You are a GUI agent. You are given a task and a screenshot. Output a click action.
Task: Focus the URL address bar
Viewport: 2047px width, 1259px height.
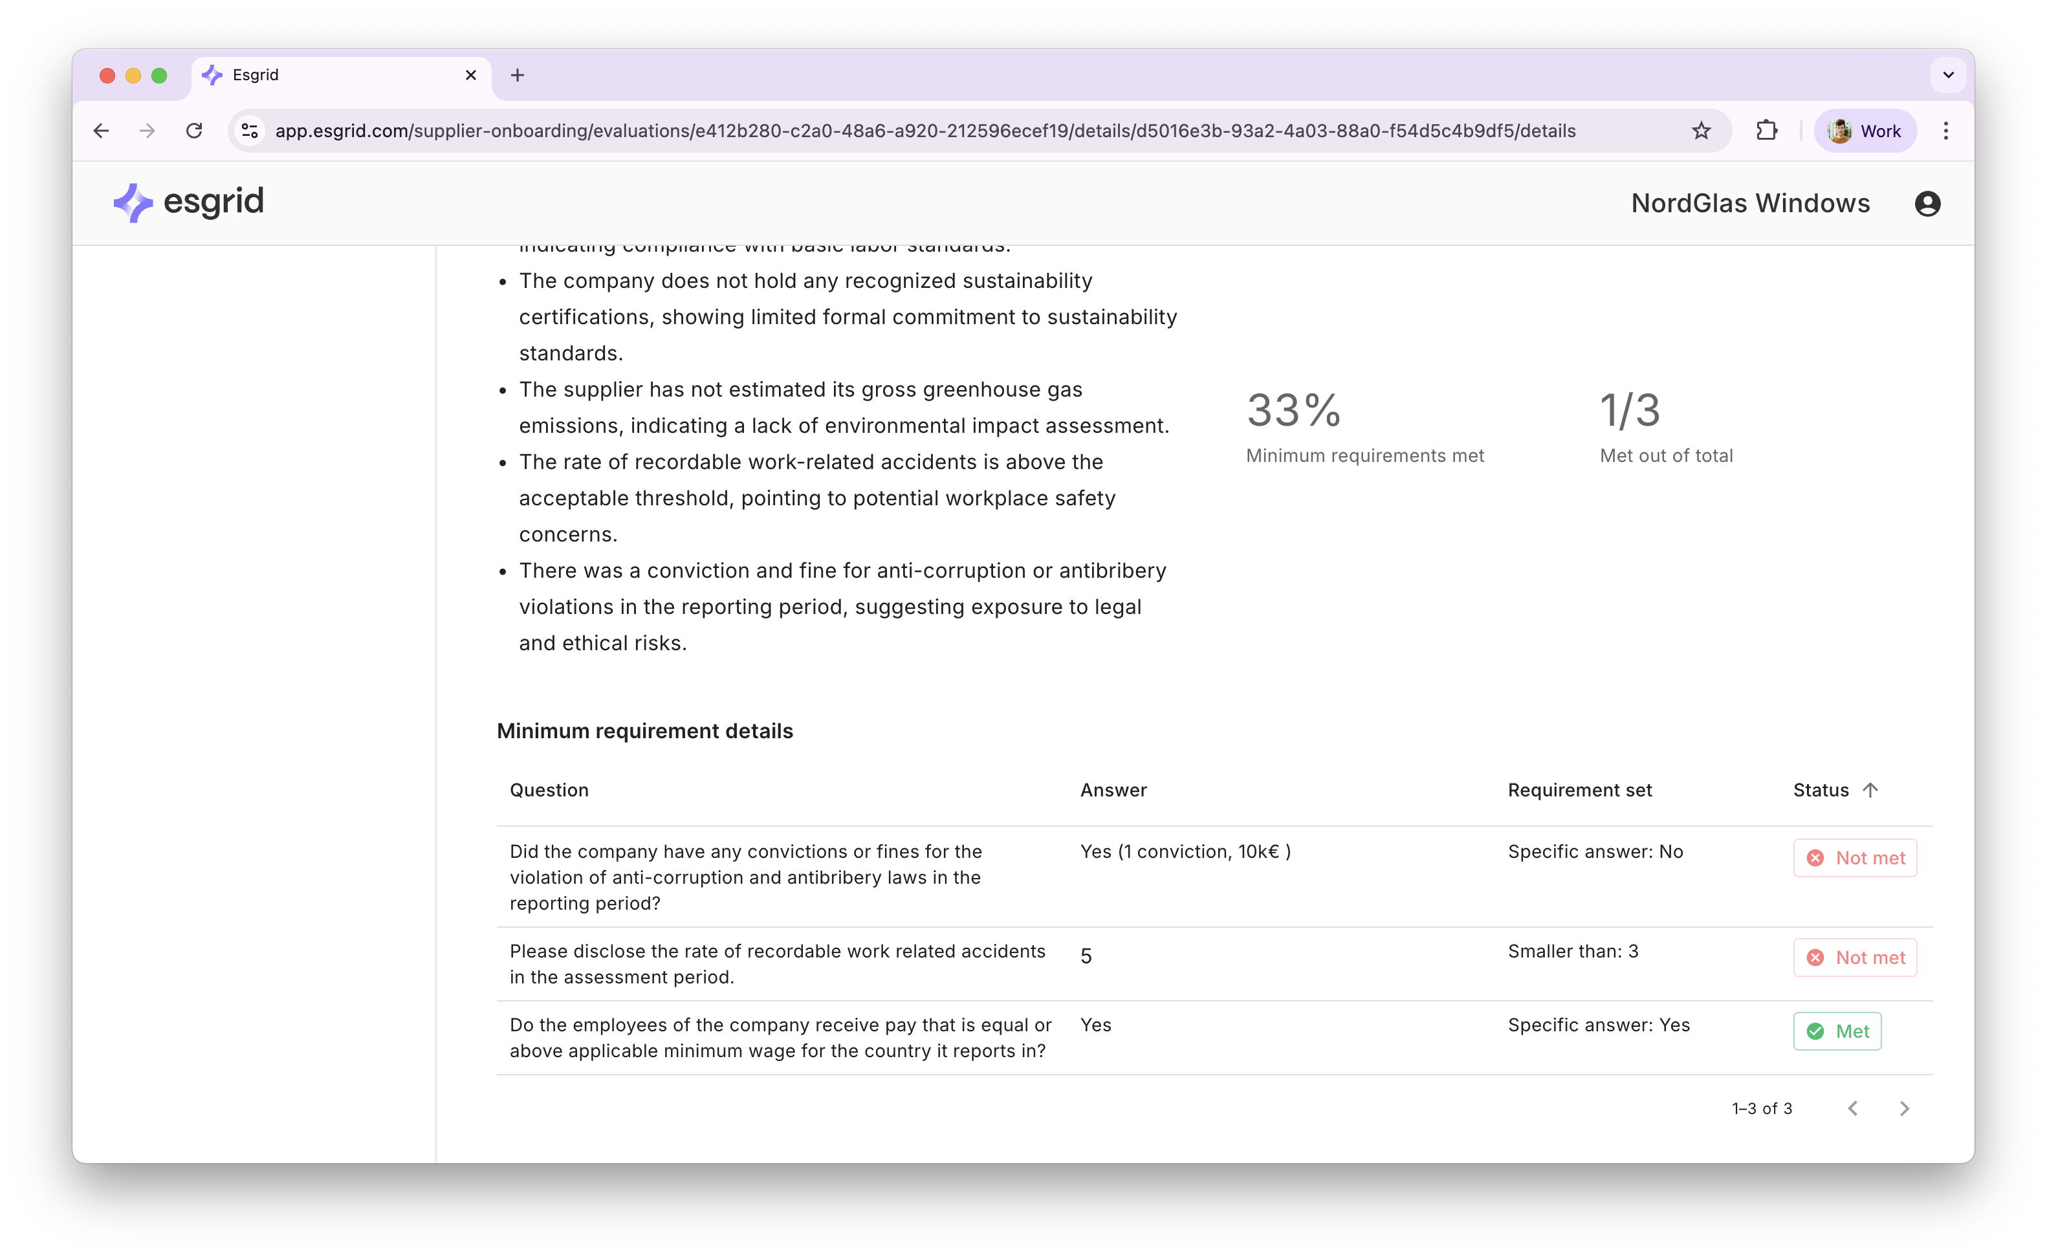point(924,131)
